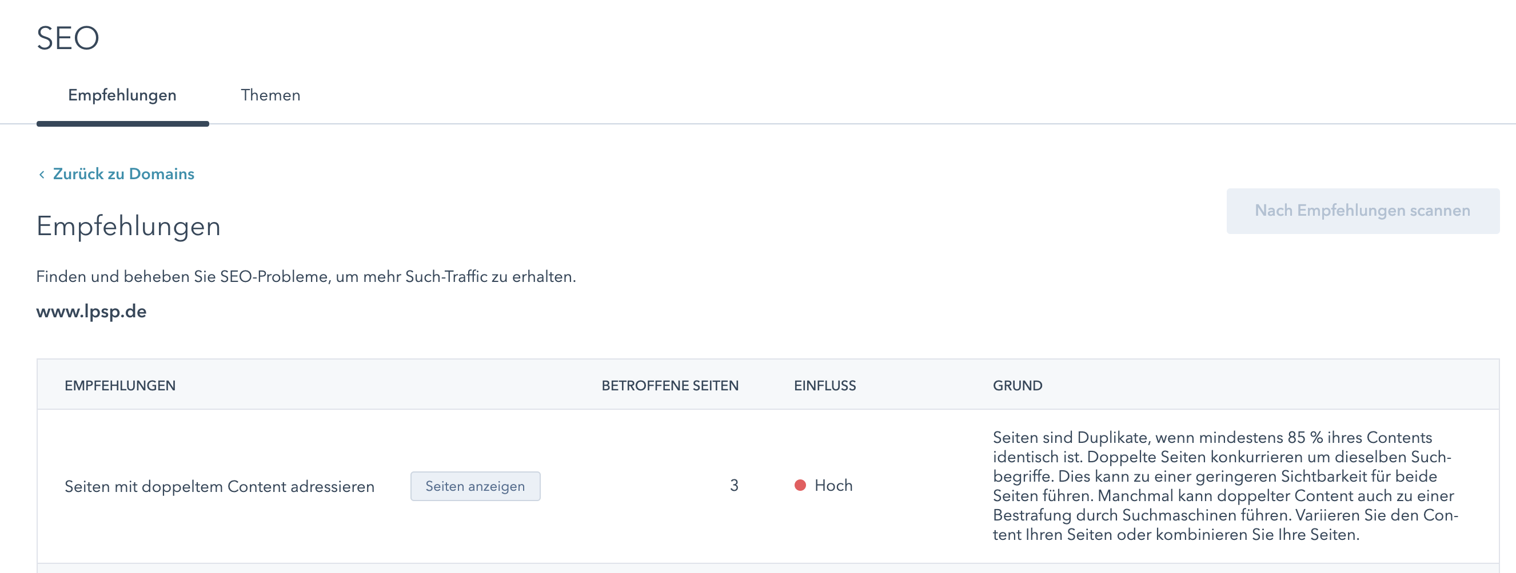Click the SEO page title
This screenshot has height=573, width=1516.
(67, 39)
